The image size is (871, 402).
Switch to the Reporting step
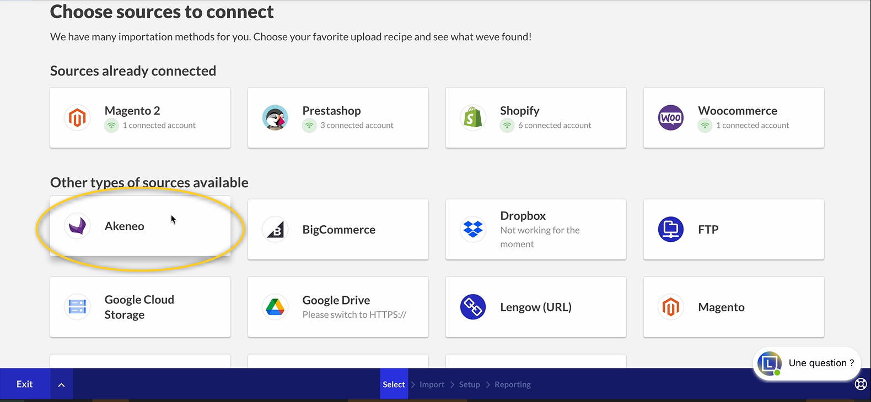(512, 384)
